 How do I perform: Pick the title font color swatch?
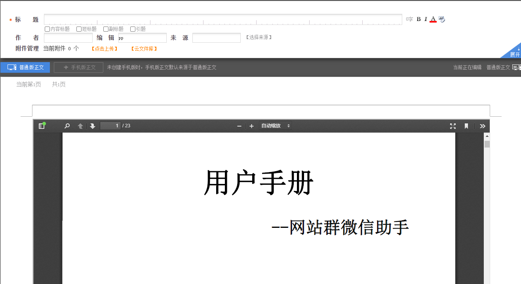pyautogui.click(x=433, y=19)
